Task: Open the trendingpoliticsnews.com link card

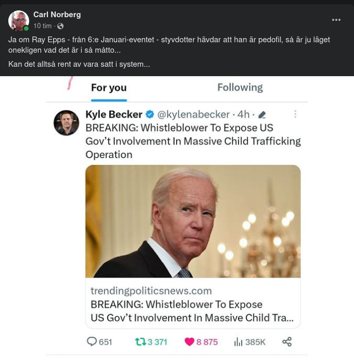Action: click(x=193, y=304)
